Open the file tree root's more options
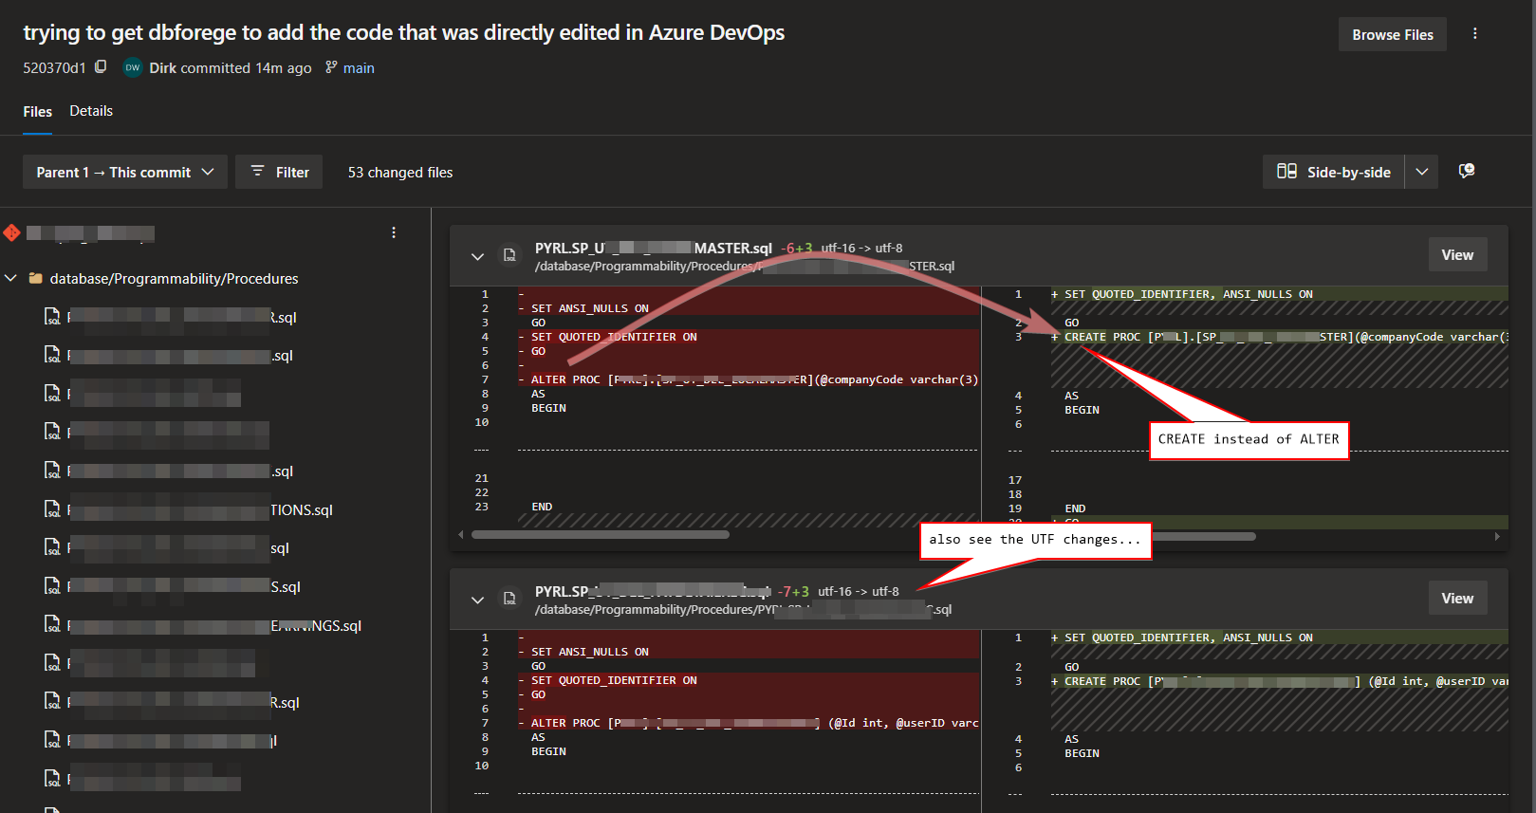This screenshot has width=1536, height=813. click(394, 232)
